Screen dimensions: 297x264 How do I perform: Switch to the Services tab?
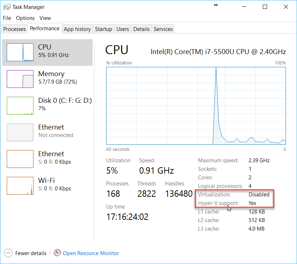(x=163, y=29)
